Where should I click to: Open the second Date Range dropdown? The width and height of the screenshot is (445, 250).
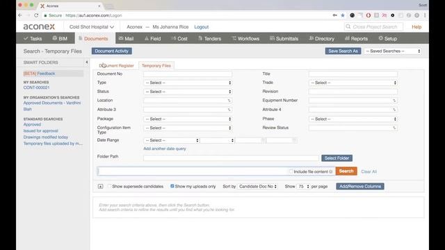(217, 140)
